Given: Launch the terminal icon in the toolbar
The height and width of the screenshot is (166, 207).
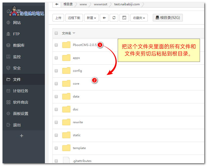Looking at the screenshot, I should (124, 18).
